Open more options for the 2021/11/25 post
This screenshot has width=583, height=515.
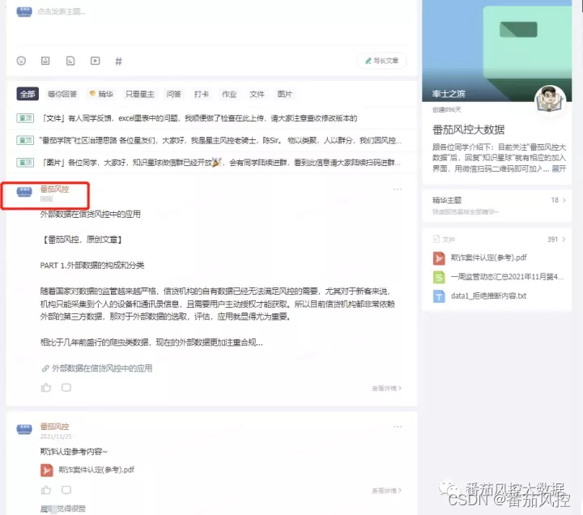[x=398, y=427]
